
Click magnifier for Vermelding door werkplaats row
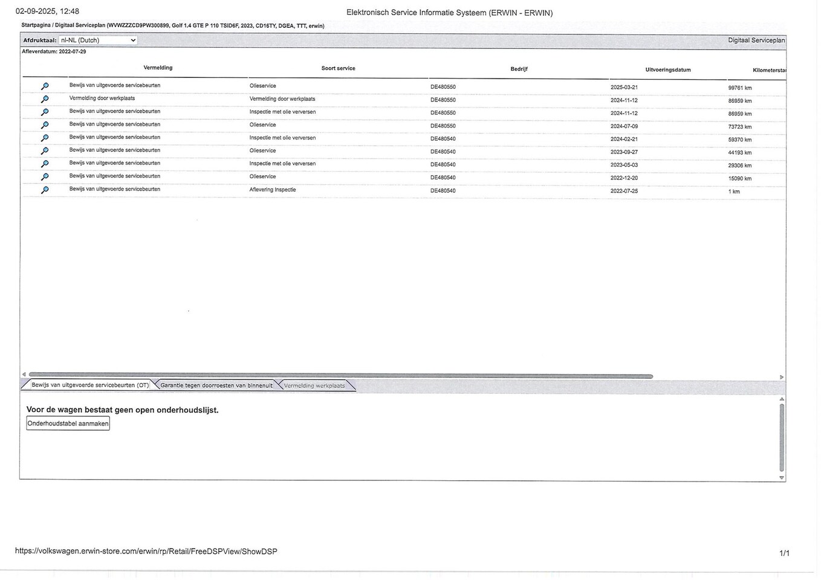click(45, 99)
